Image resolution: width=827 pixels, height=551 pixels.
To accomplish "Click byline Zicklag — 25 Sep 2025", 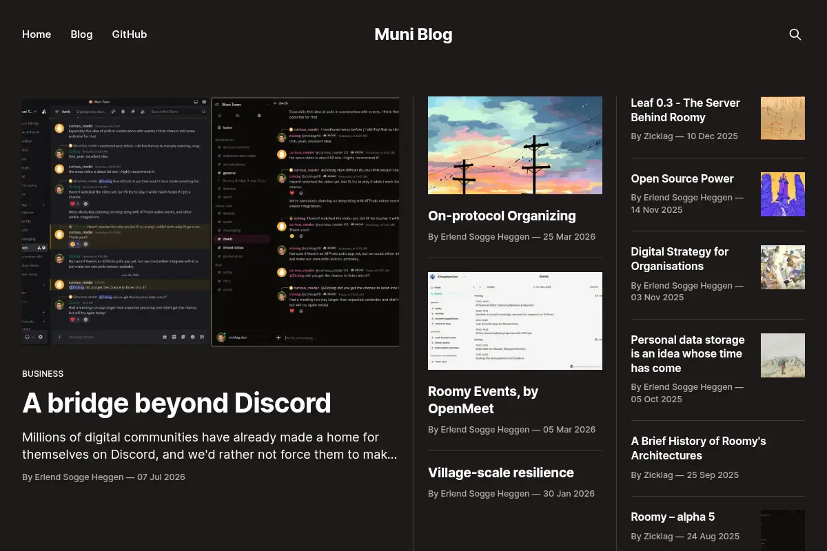I will tap(685, 475).
